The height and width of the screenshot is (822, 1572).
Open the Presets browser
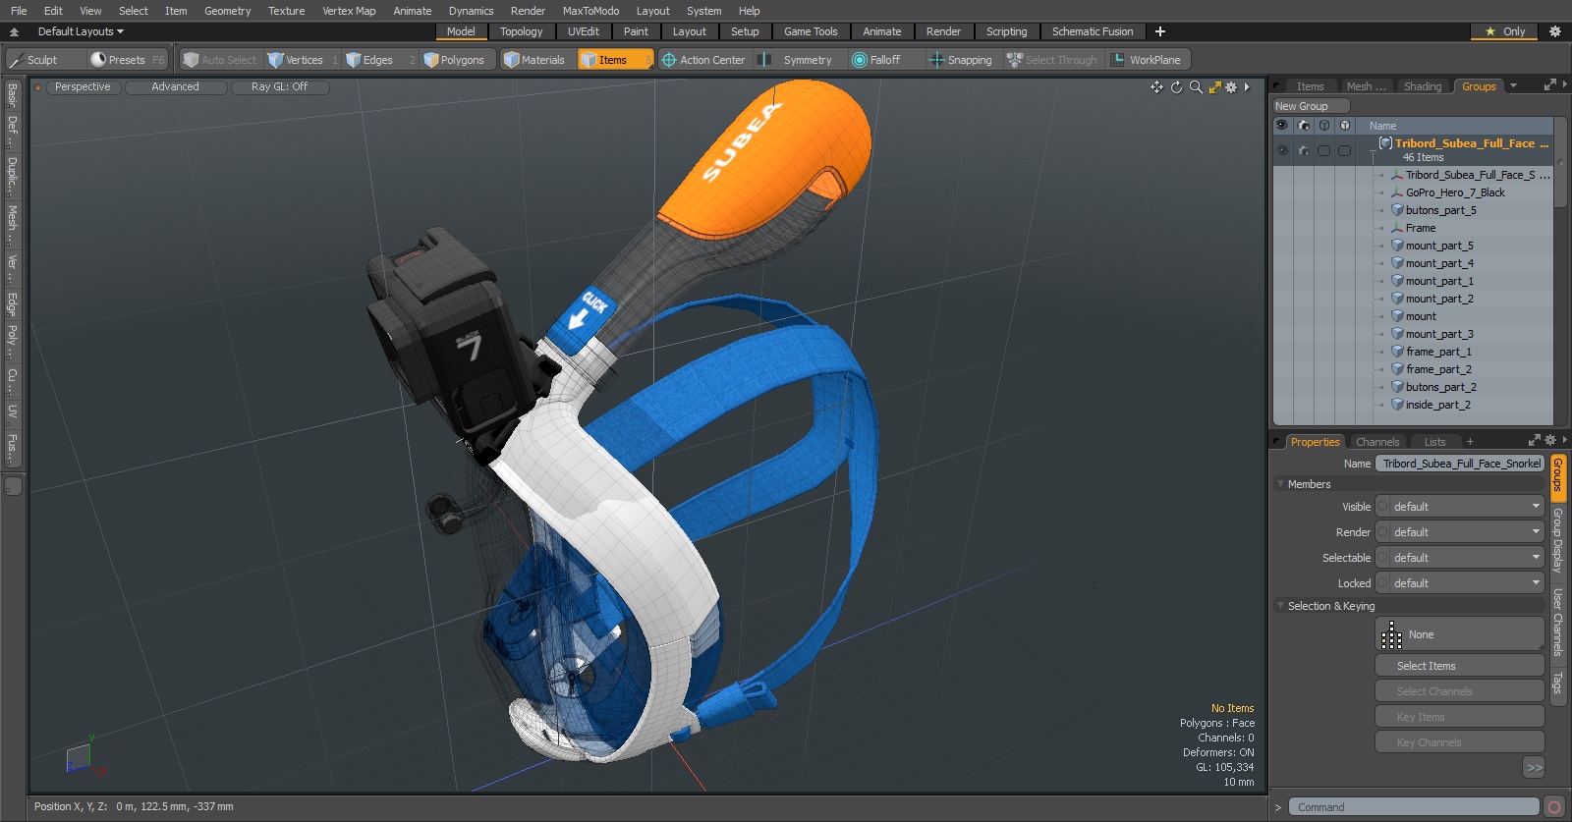127,60
